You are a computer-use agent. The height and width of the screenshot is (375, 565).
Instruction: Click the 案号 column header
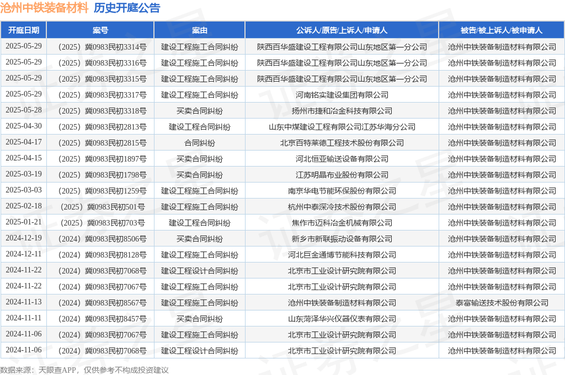click(x=100, y=30)
